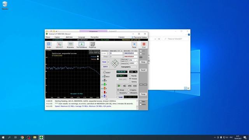Select the Чтение mode radio button
This screenshot has width=249, height=140.
[x=130, y=79]
